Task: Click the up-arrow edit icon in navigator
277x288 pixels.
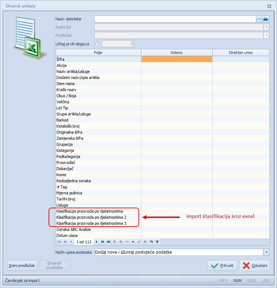Action: pos(133,242)
